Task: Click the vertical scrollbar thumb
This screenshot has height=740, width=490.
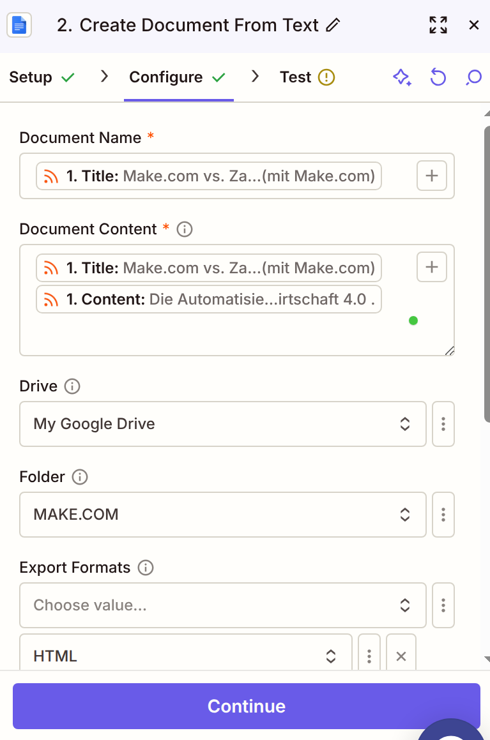Action: pyautogui.click(x=487, y=274)
